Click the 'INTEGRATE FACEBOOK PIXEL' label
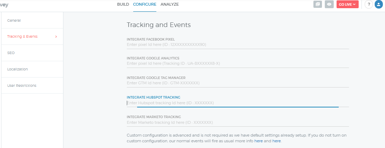 tap(151, 39)
